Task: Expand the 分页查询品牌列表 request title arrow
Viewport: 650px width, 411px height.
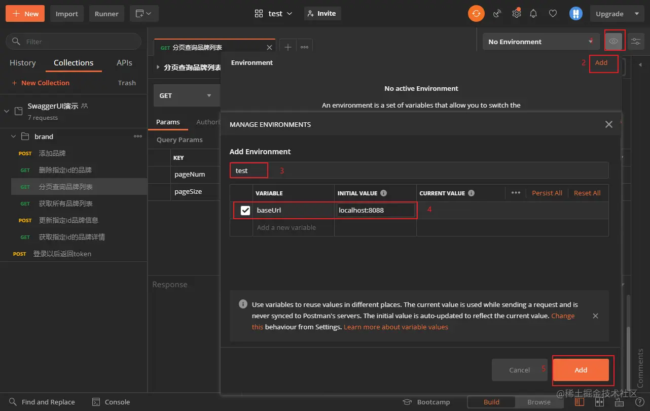Action: click(158, 67)
